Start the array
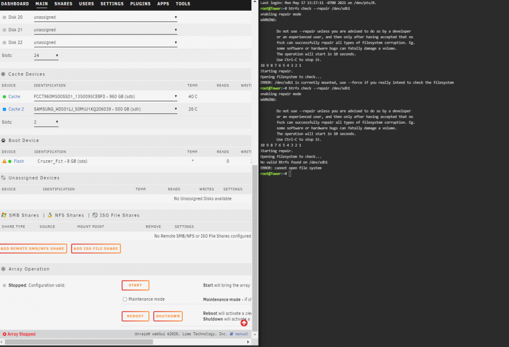The image size is (509, 347). 135,285
